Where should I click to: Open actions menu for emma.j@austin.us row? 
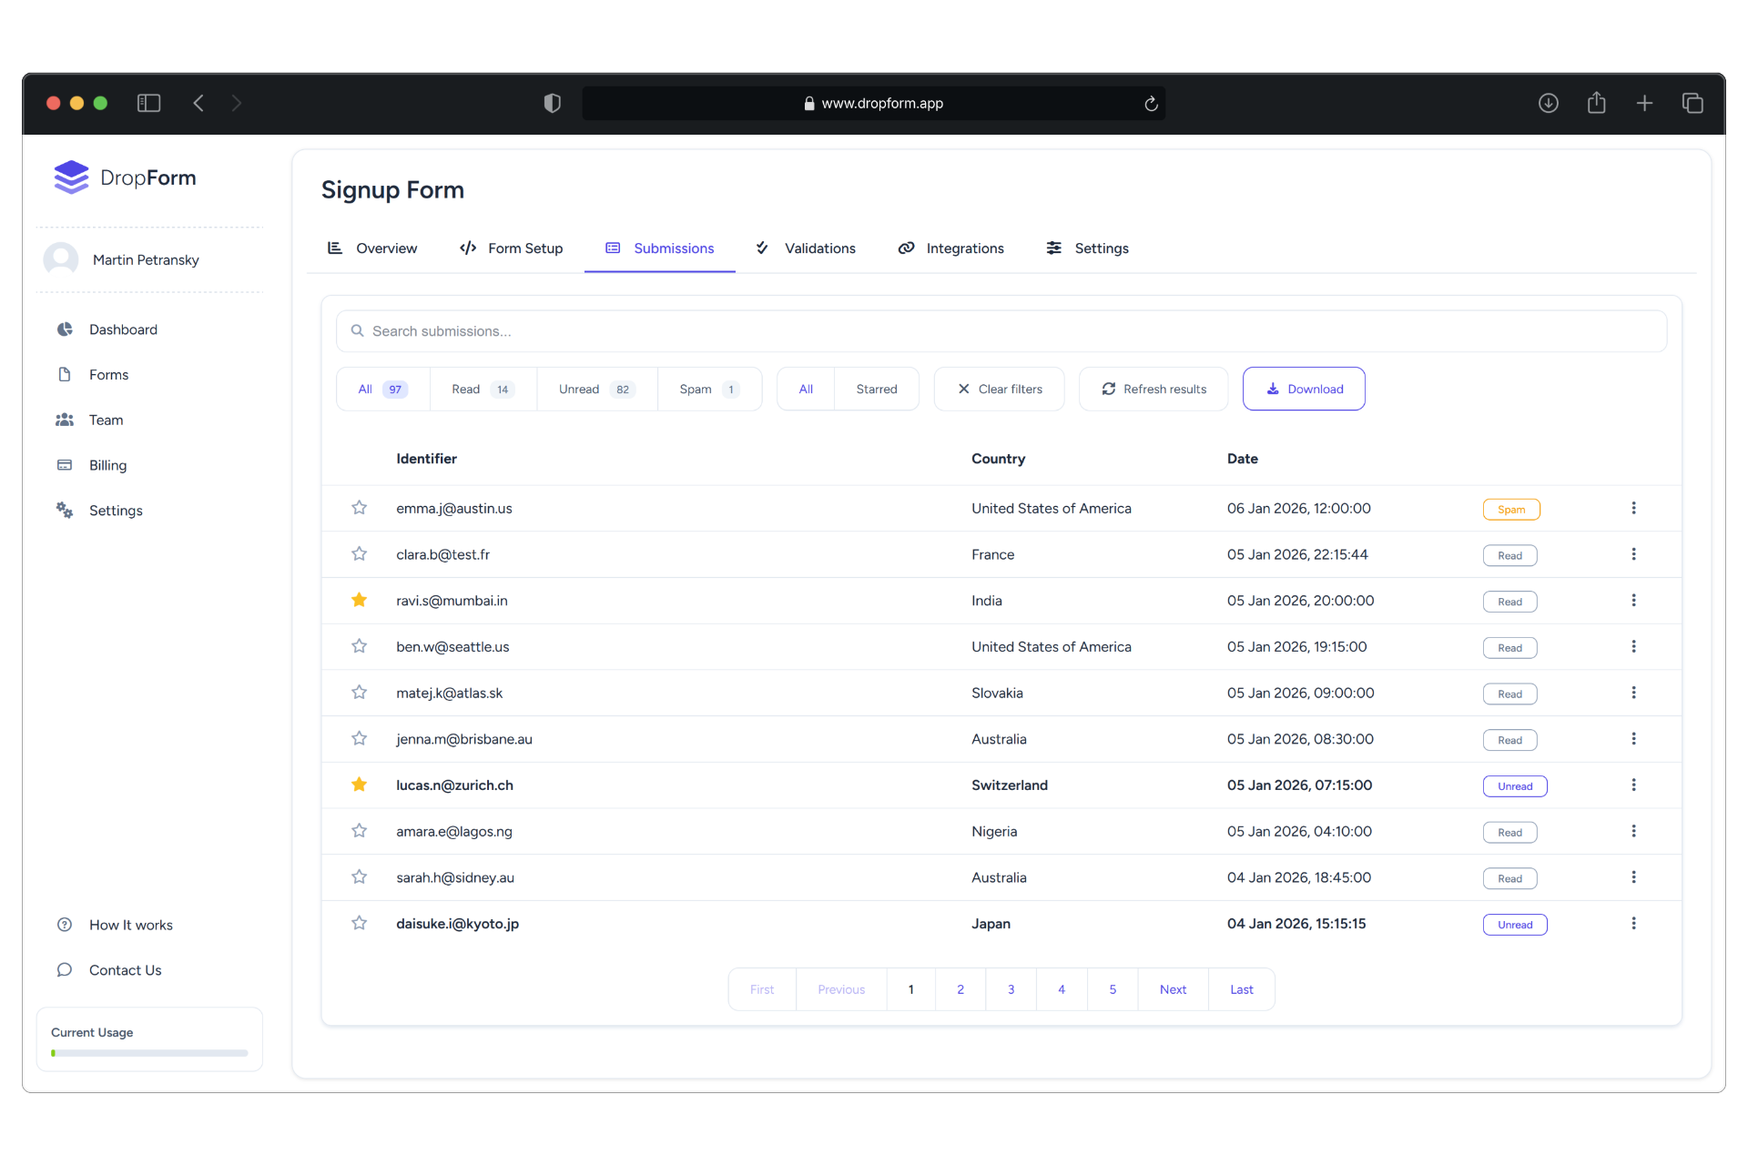[x=1633, y=508]
